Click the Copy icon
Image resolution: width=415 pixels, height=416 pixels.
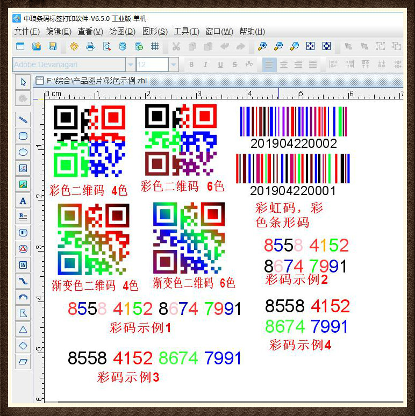[x=192, y=46]
